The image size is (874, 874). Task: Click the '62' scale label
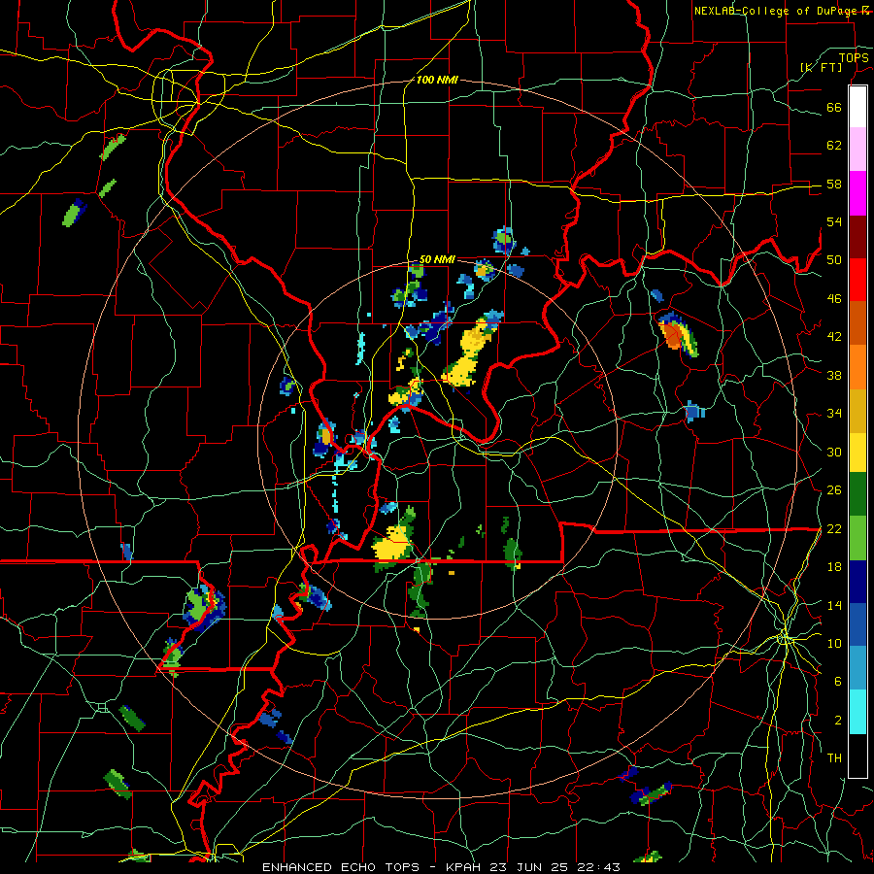click(834, 146)
